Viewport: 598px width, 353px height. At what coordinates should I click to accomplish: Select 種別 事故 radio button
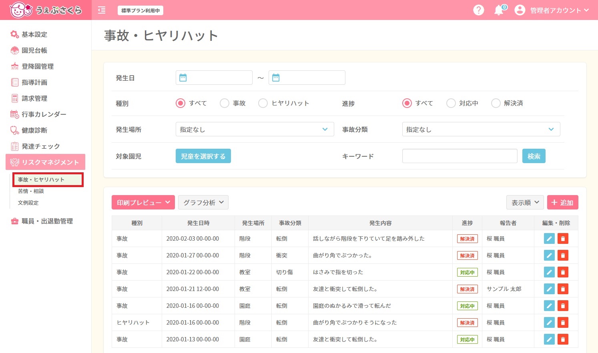point(225,103)
